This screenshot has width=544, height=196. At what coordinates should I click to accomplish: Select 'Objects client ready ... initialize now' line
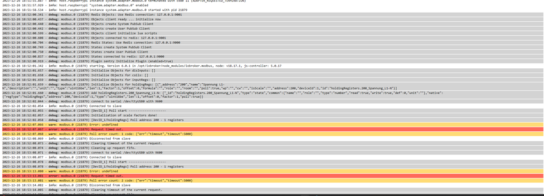coord(272,19)
